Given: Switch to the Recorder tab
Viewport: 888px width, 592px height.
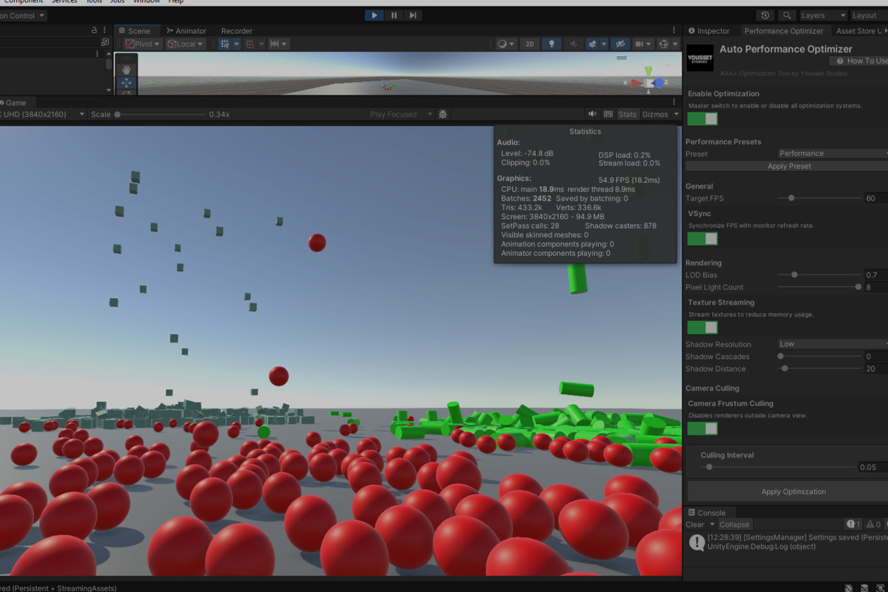Looking at the screenshot, I should [x=237, y=30].
